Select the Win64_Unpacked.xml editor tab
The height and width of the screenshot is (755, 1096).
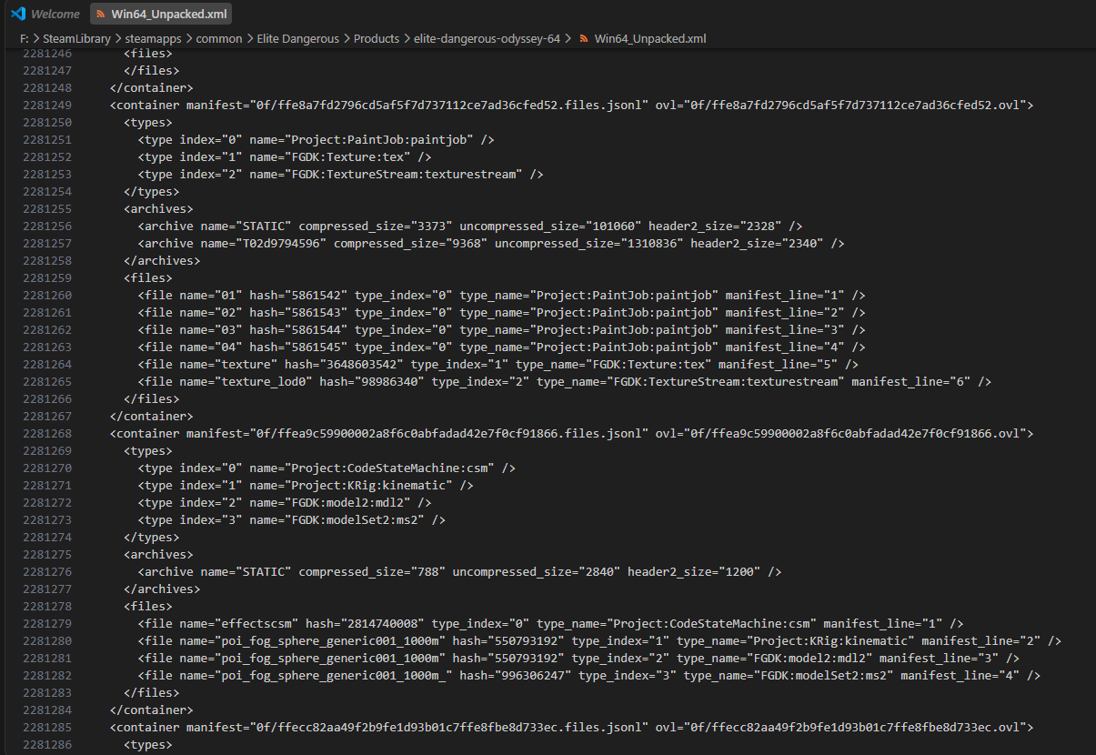(x=159, y=14)
